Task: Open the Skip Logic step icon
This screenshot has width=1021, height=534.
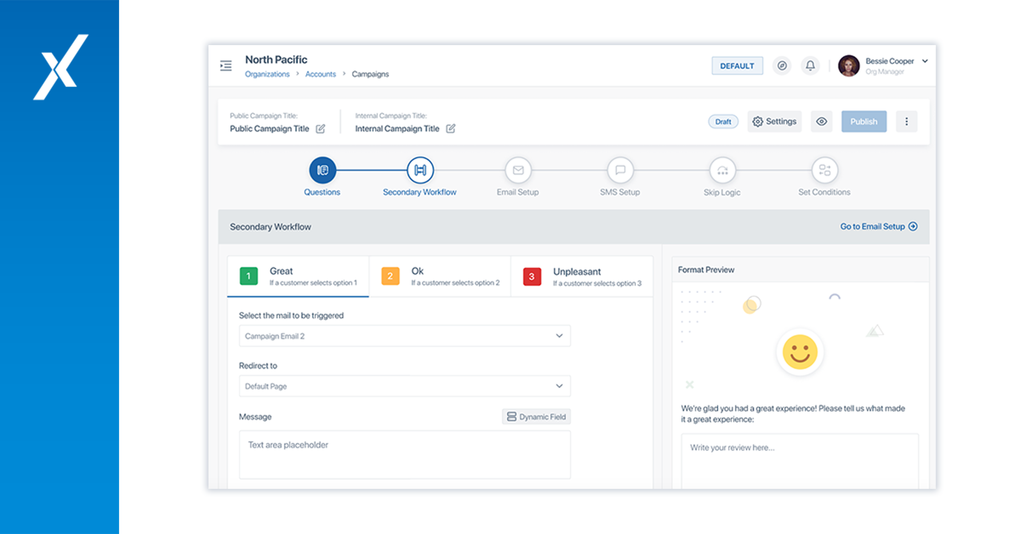Action: [722, 171]
